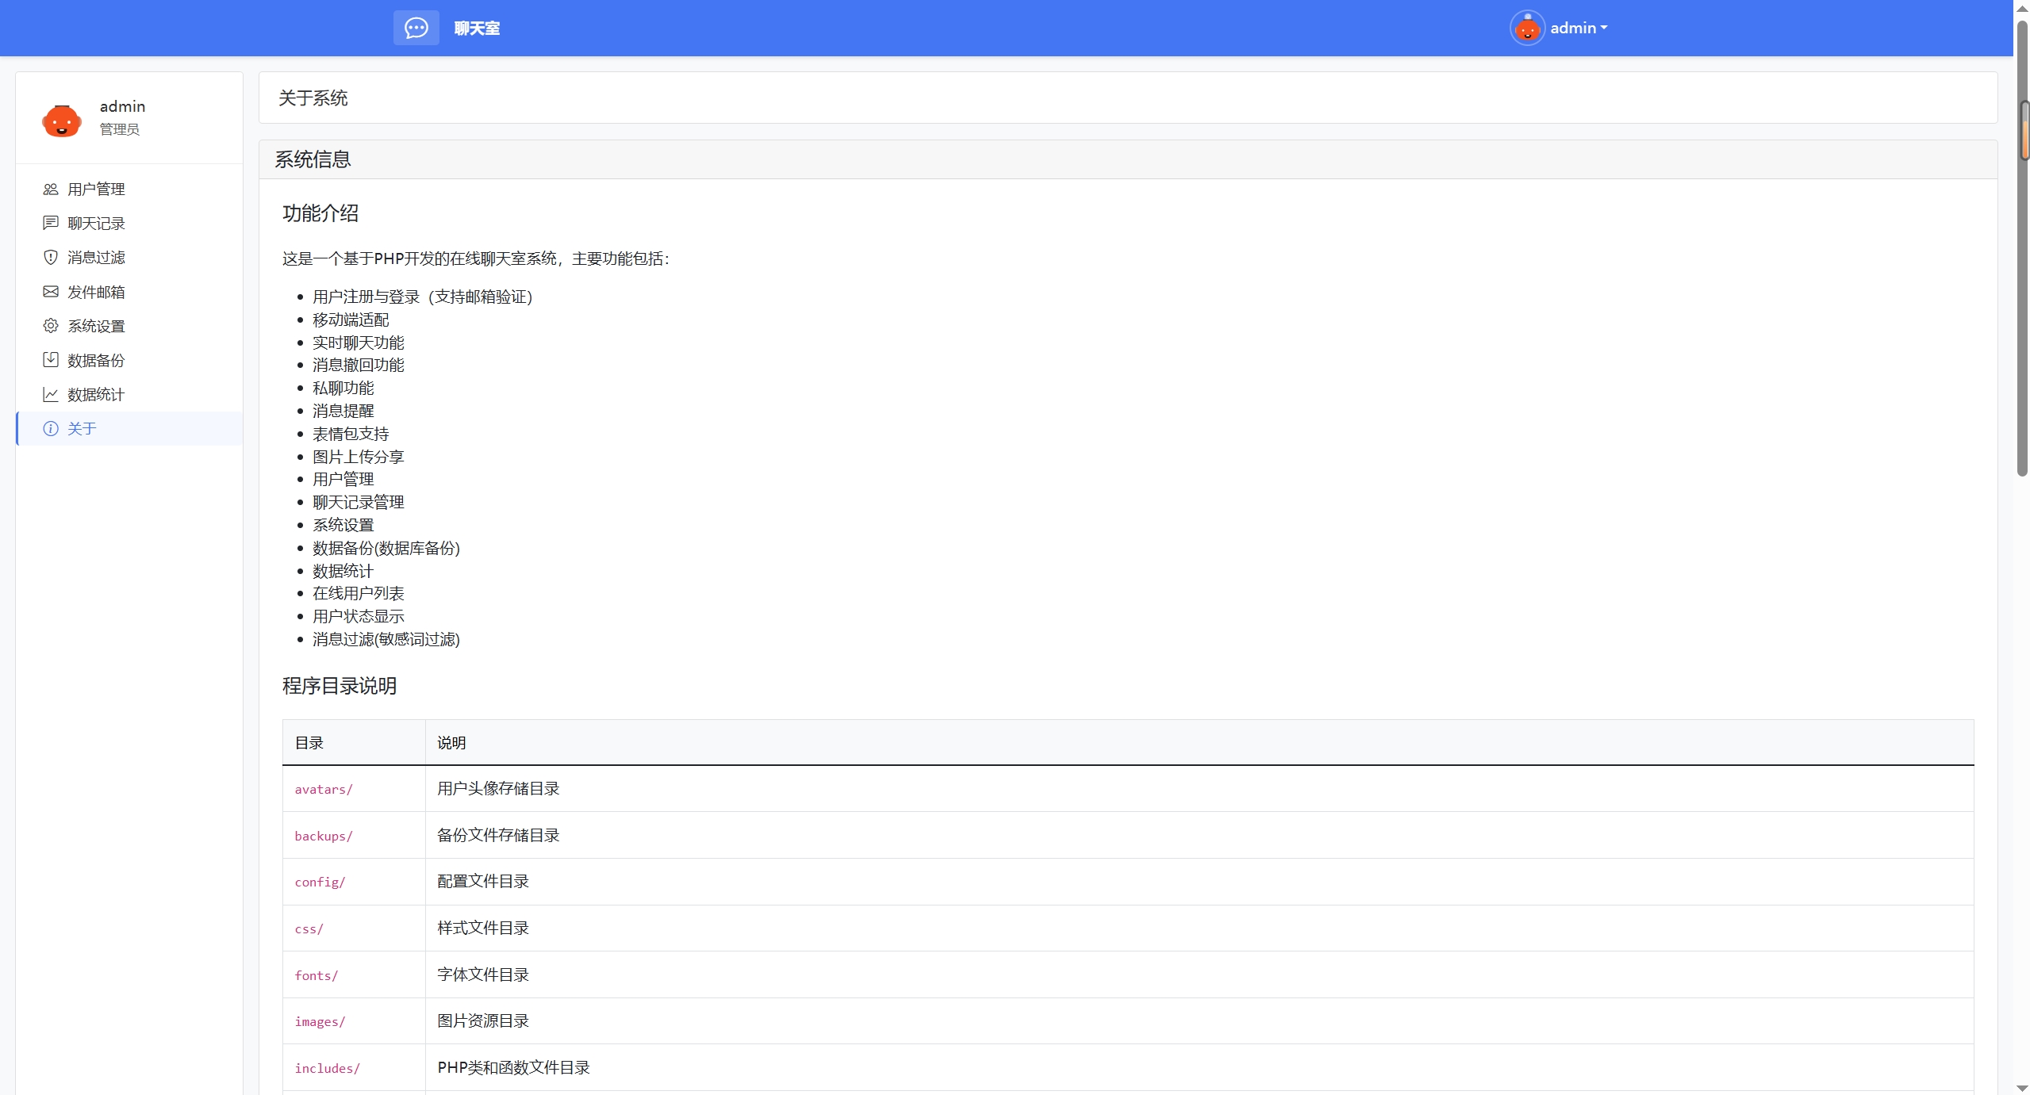The height and width of the screenshot is (1095, 2030).
Task: Click the 数据统计 chart icon
Action: [x=51, y=394]
